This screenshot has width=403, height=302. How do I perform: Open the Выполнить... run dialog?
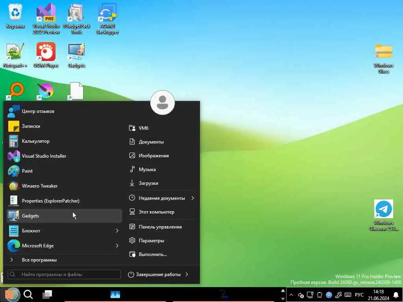(161, 254)
